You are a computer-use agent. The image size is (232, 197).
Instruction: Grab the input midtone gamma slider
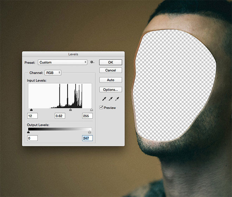[70, 110]
